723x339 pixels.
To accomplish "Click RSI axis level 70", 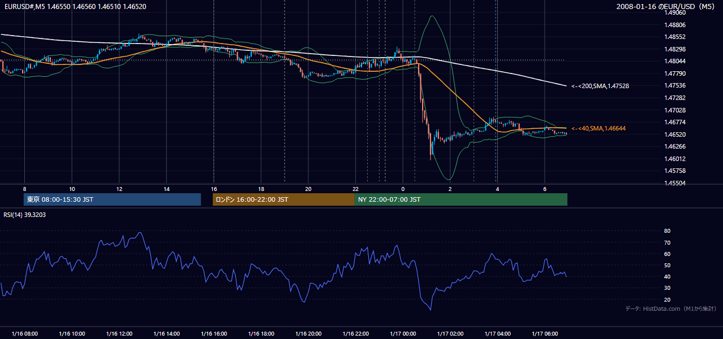I will [x=668, y=242].
